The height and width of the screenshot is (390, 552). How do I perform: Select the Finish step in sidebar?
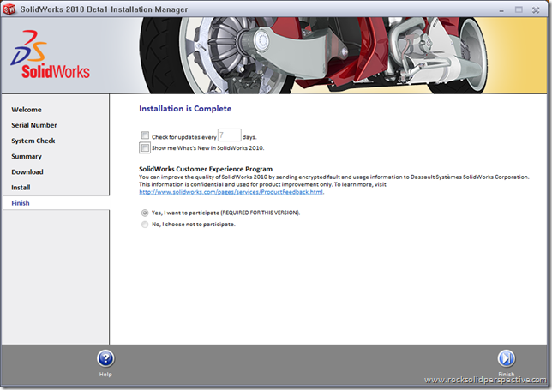21,203
